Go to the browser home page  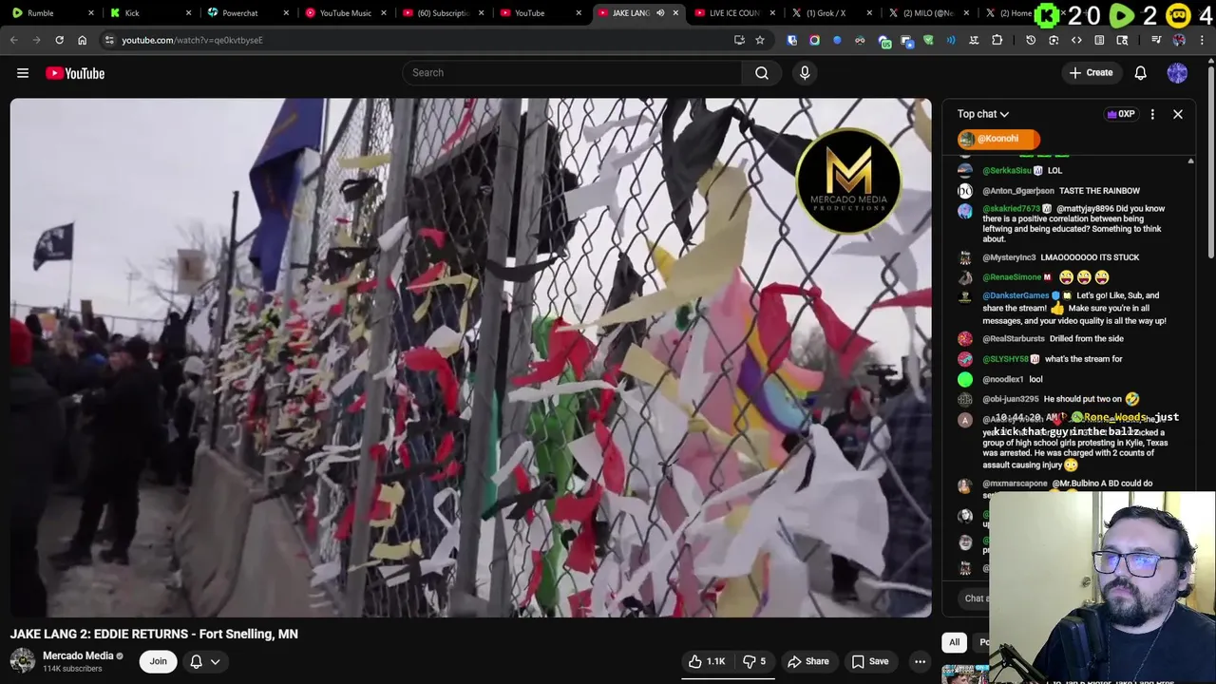point(82,40)
